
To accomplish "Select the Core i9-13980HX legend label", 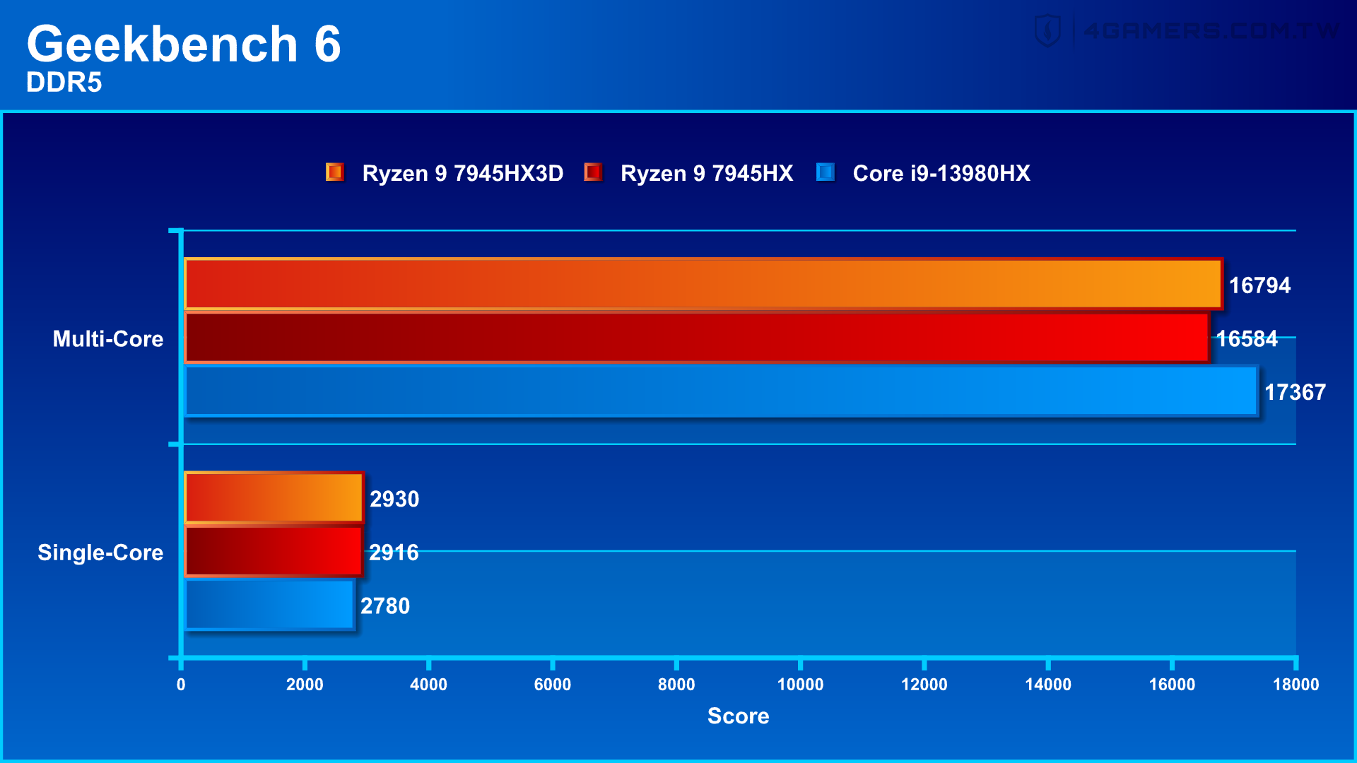I will tap(941, 173).
